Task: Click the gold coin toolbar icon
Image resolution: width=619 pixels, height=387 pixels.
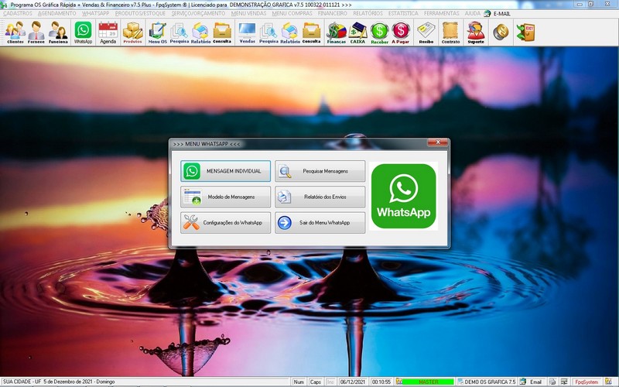Action: click(x=501, y=32)
